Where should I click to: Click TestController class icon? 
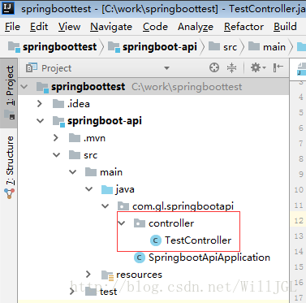click(156, 240)
